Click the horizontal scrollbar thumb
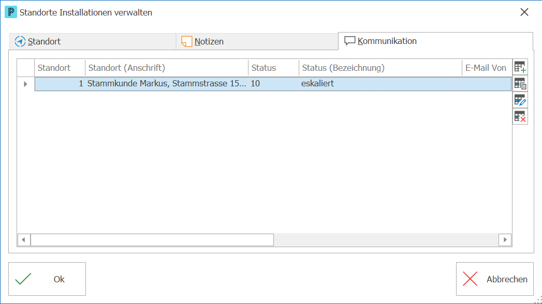 [x=152, y=240]
